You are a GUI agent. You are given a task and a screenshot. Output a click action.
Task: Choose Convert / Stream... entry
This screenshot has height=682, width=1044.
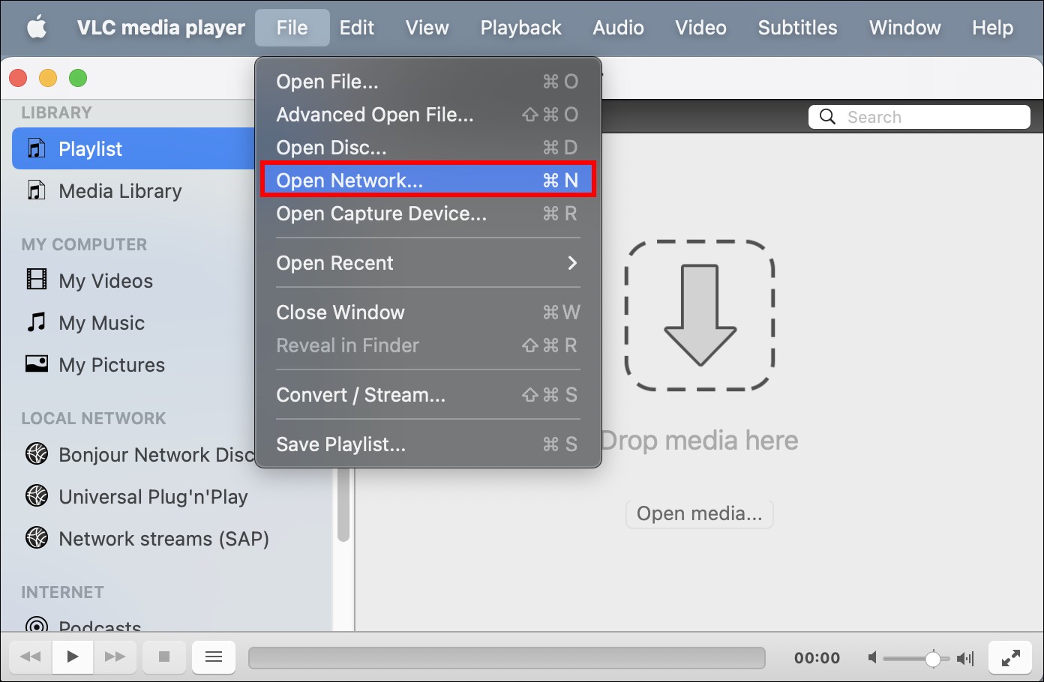pyautogui.click(x=427, y=395)
